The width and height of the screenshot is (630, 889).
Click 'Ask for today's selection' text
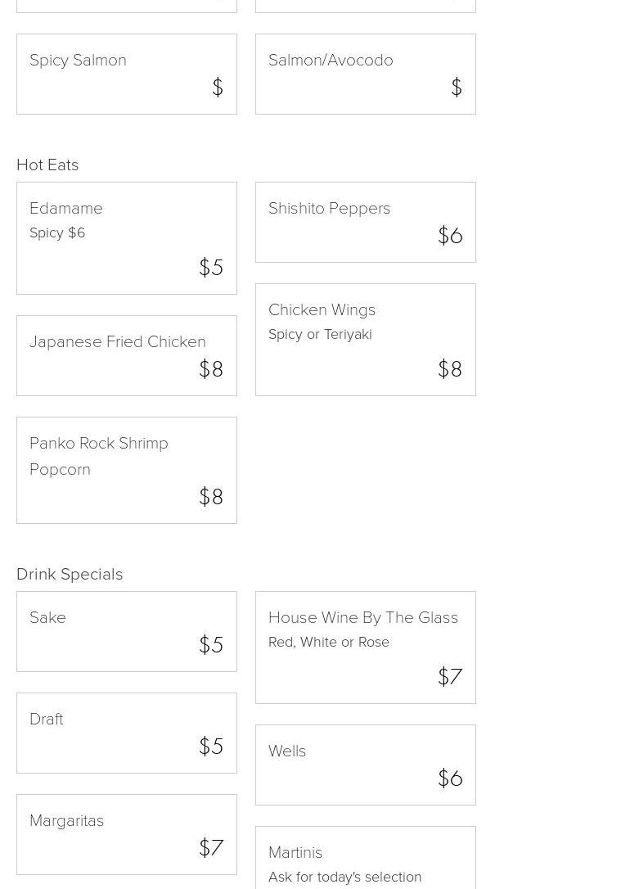click(x=345, y=877)
